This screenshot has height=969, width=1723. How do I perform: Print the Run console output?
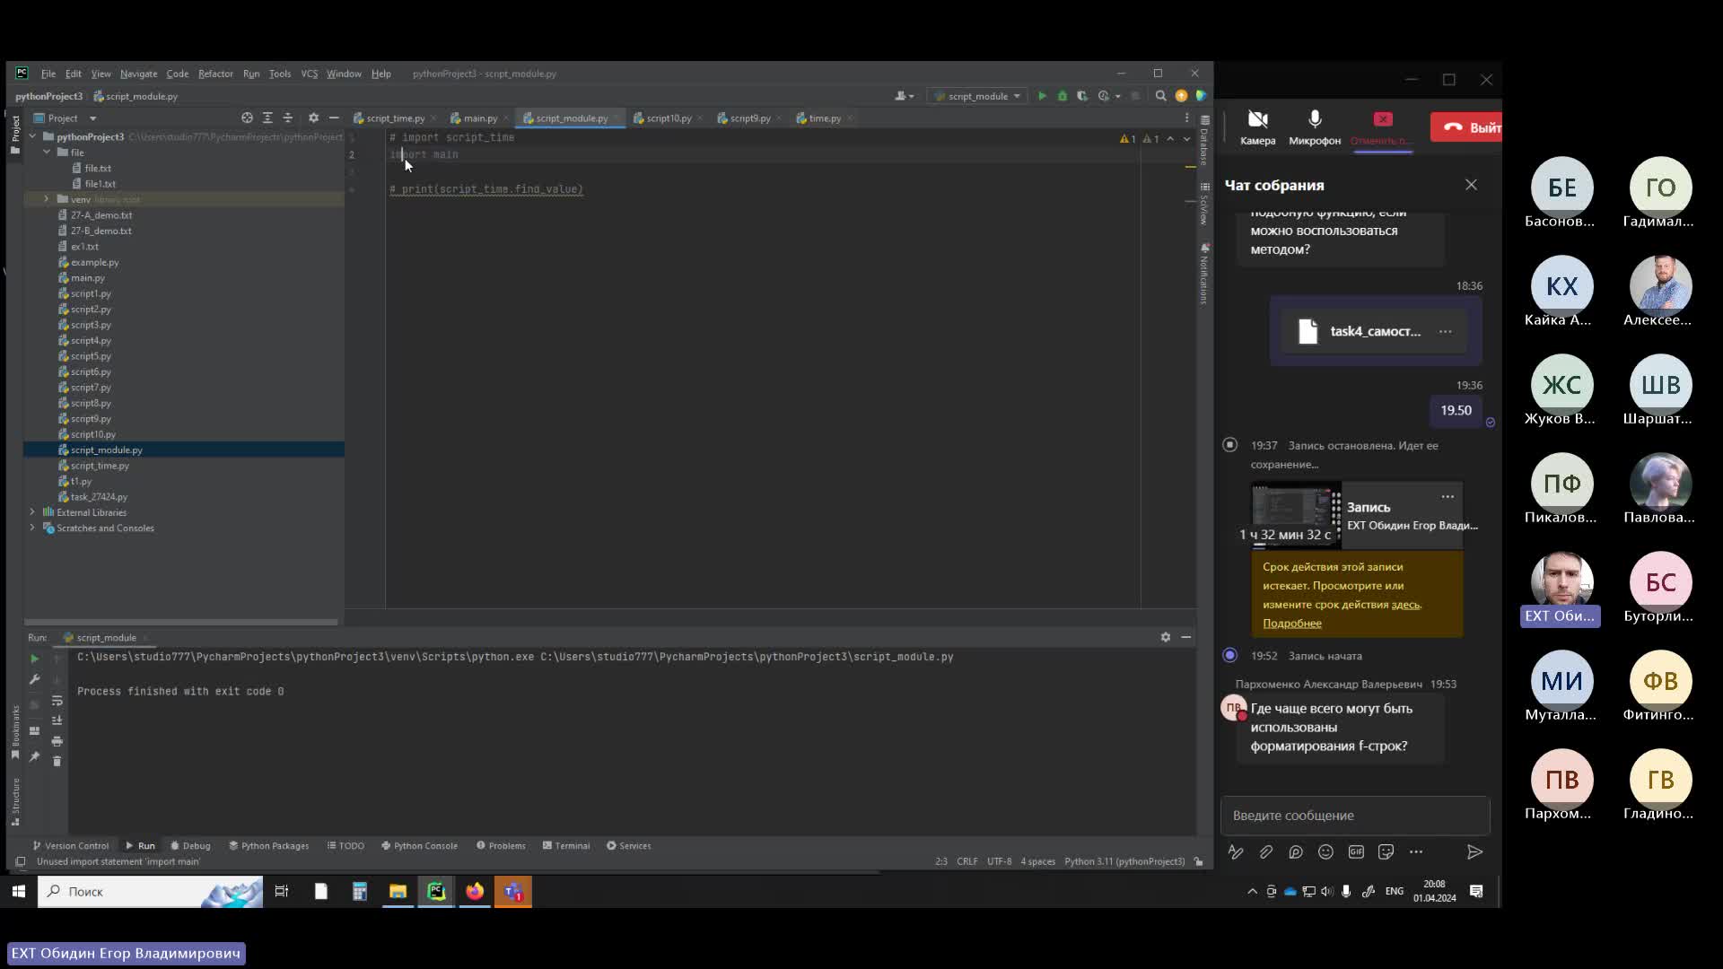pos(57,741)
